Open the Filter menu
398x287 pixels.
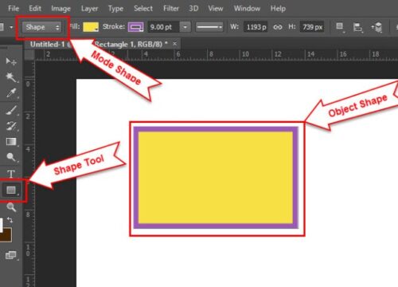[171, 9]
